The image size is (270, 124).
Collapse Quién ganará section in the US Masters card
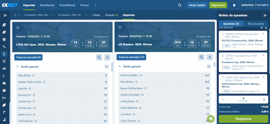(x=209, y=67)
